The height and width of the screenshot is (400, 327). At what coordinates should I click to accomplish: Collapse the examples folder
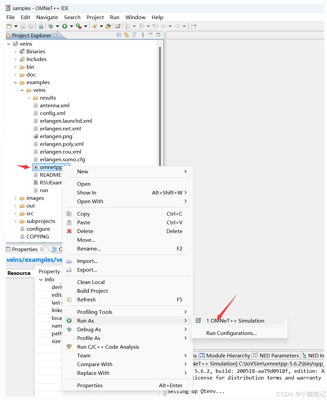[x=15, y=82]
